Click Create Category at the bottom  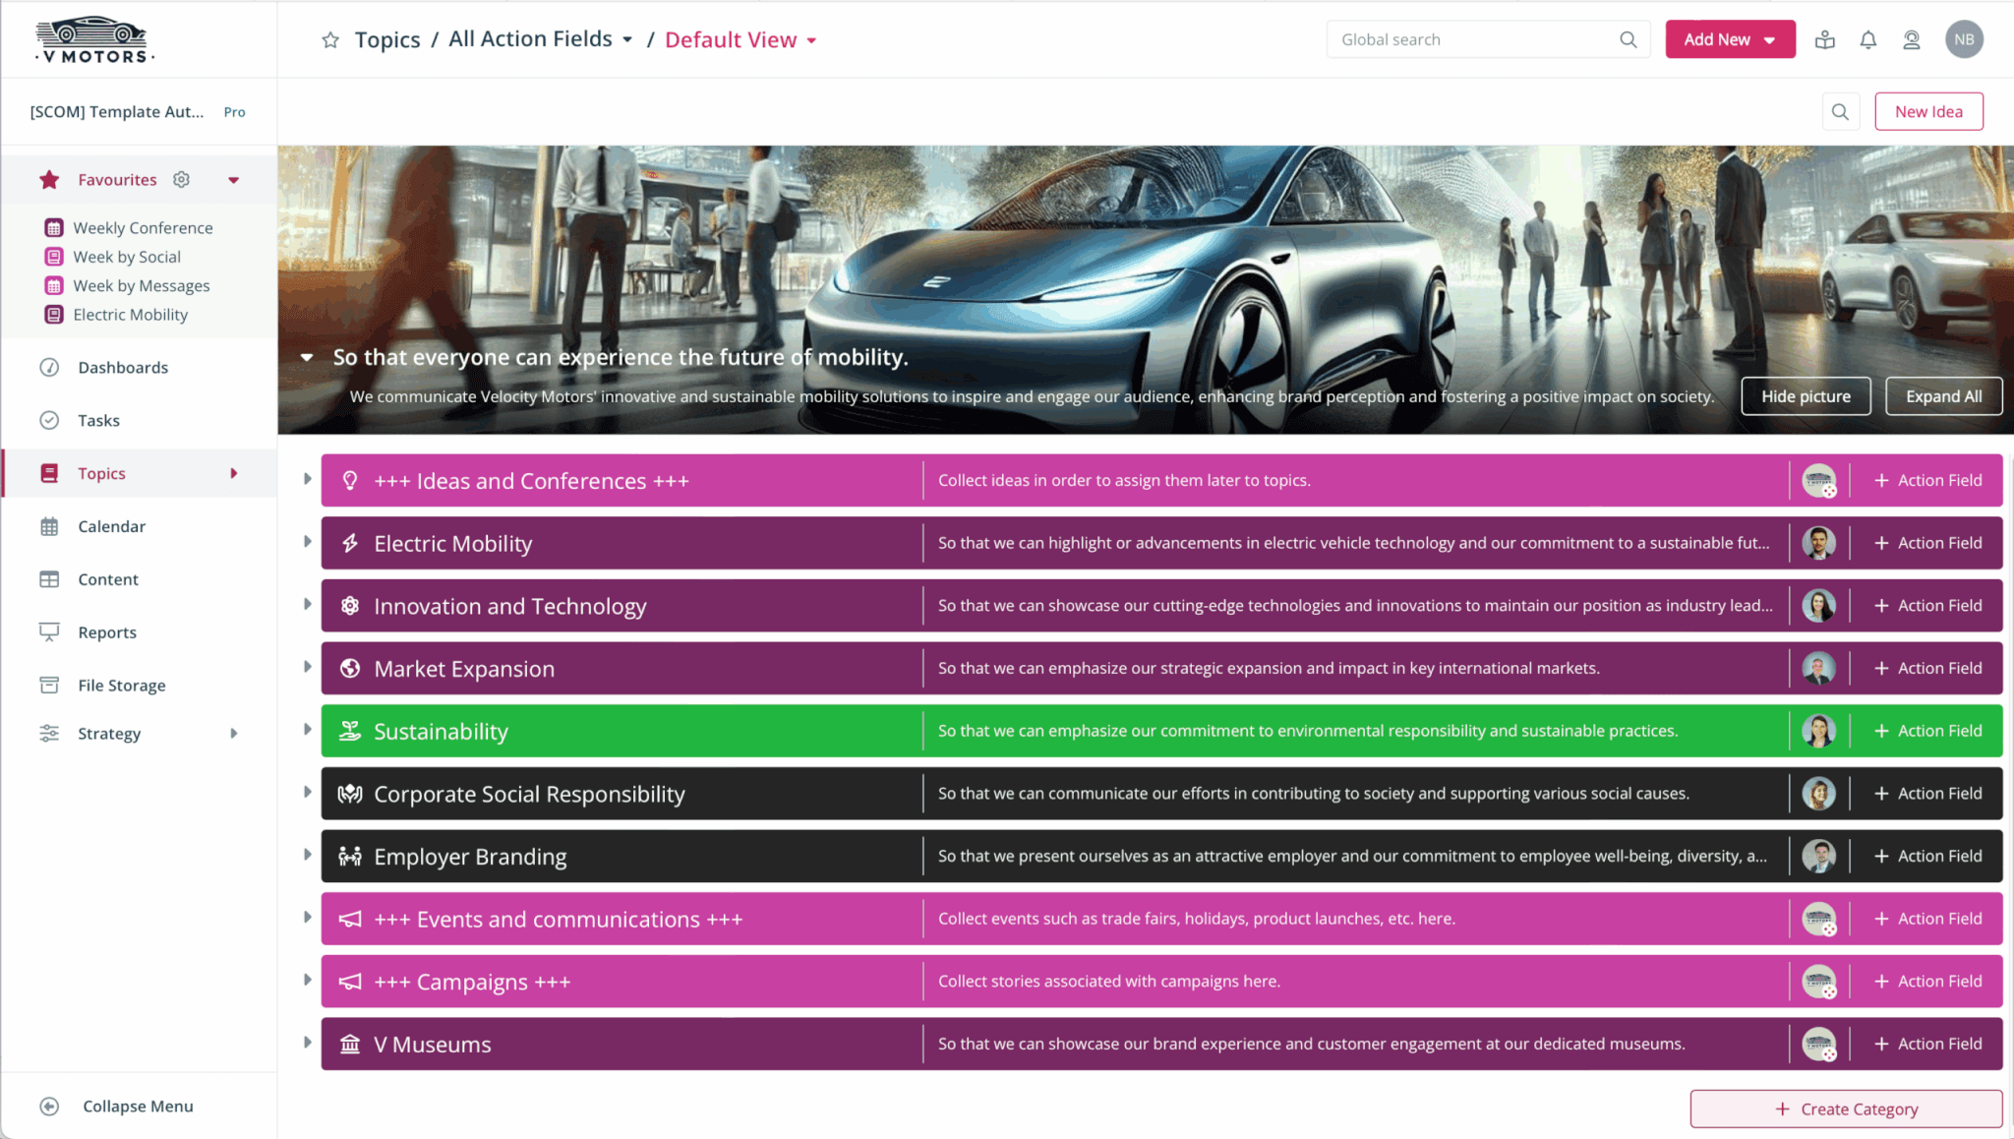1846,1109
